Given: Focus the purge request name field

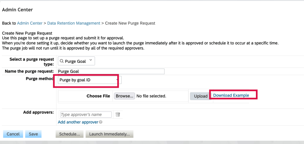Looking at the screenshot, I should coord(110,71).
